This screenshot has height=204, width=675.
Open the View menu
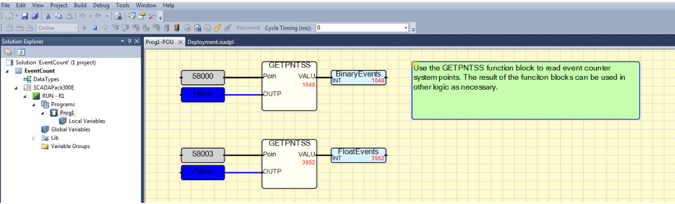point(37,5)
